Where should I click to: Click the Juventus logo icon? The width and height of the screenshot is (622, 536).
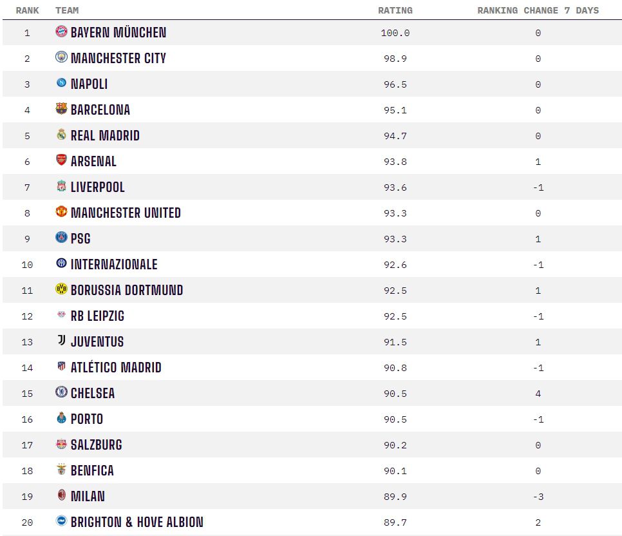[61, 341]
